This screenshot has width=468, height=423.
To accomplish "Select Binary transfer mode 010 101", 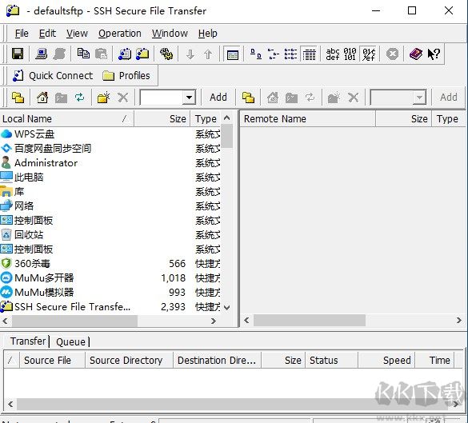I will [350, 54].
